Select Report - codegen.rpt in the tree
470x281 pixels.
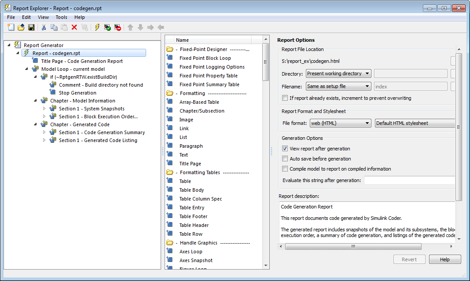point(84,53)
